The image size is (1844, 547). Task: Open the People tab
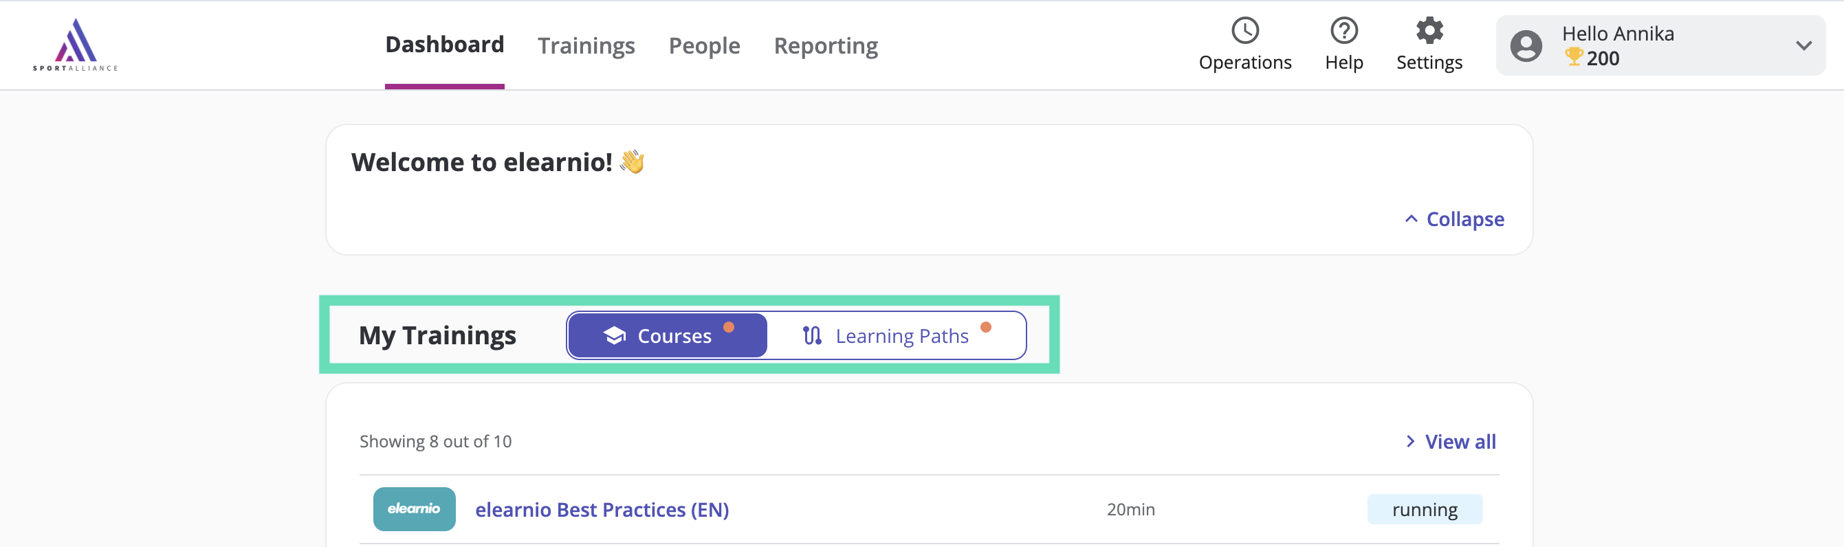(704, 46)
